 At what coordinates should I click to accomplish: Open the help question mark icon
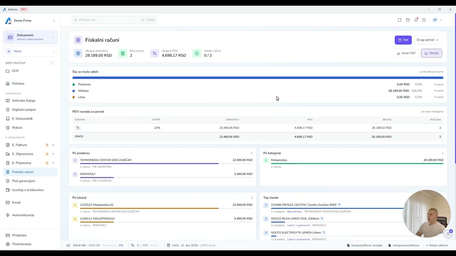pyautogui.click(x=424, y=20)
